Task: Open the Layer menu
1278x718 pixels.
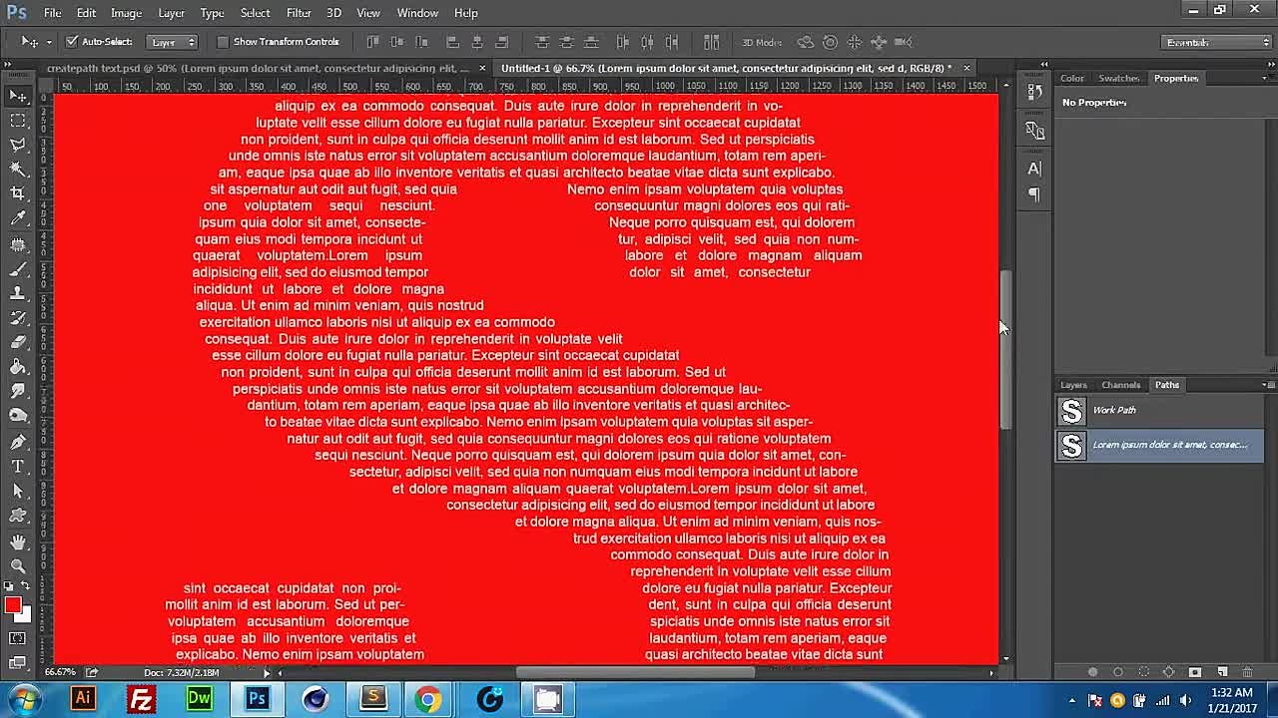Action: (x=171, y=13)
